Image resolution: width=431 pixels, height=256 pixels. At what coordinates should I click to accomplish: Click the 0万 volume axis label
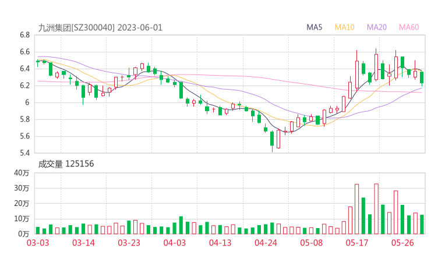point(24,234)
